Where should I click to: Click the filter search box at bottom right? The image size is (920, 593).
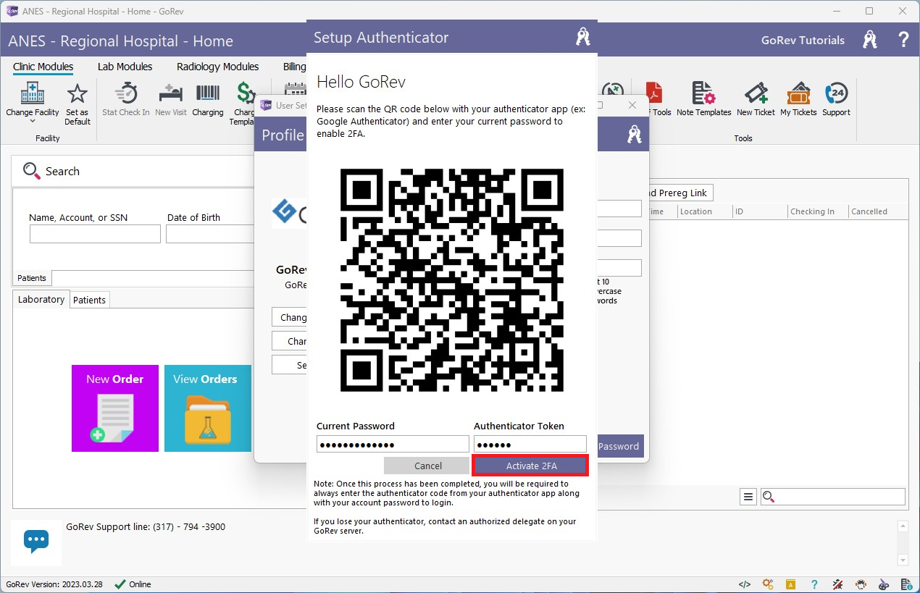click(x=833, y=497)
